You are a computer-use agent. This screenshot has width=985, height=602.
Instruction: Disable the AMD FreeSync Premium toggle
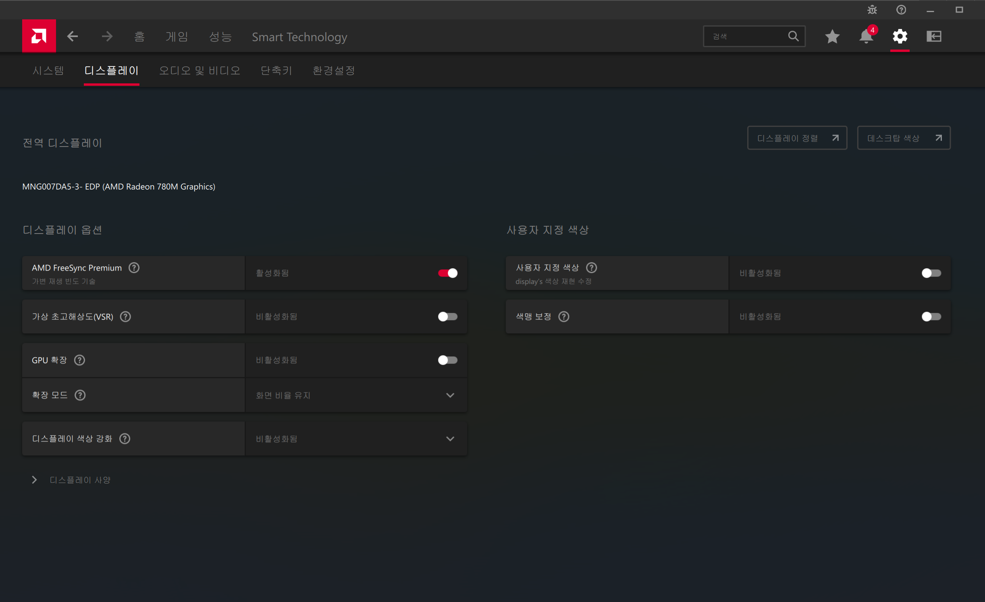(x=448, y=273)
